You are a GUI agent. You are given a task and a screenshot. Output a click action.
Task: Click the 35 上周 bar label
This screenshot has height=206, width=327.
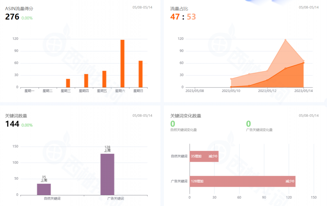point(44,179)
